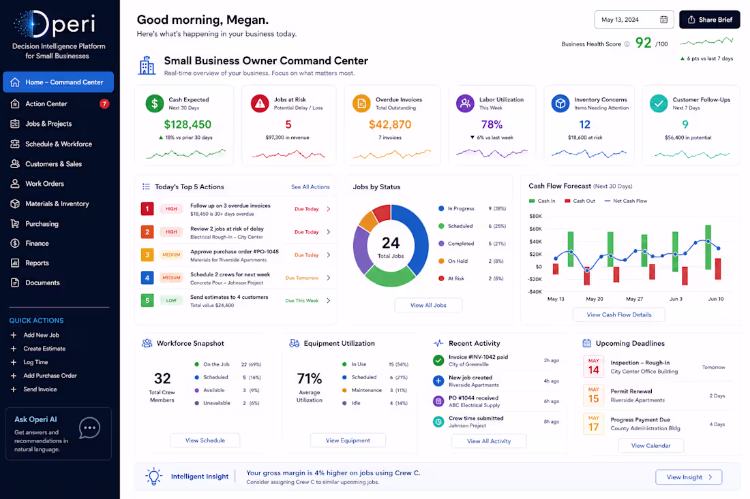Open Schedule & Workforce section
750x499 pixels.
point(59,144)
